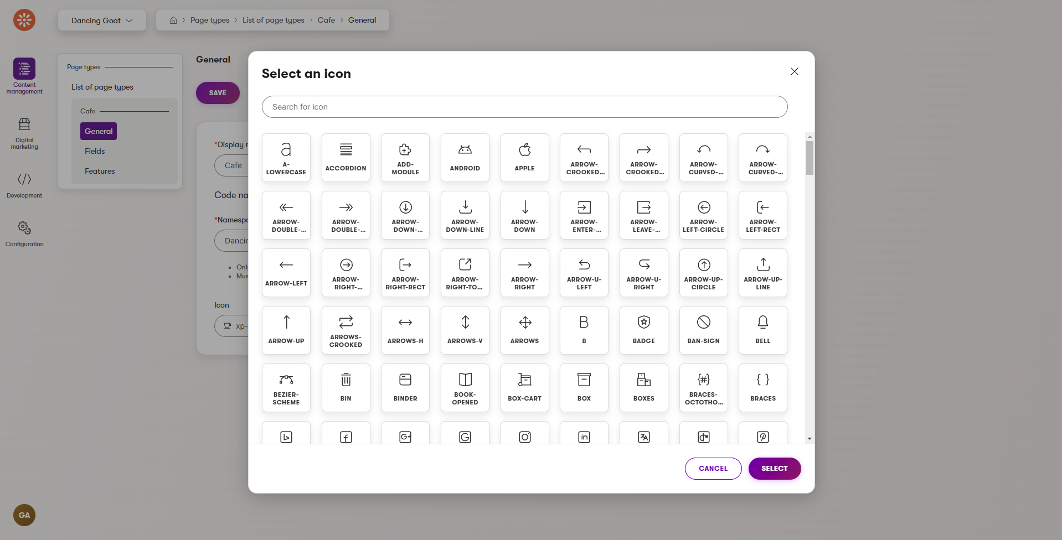Select the Braces icon tile
The height and width of the screenshot is (540, 1062).
763,388
